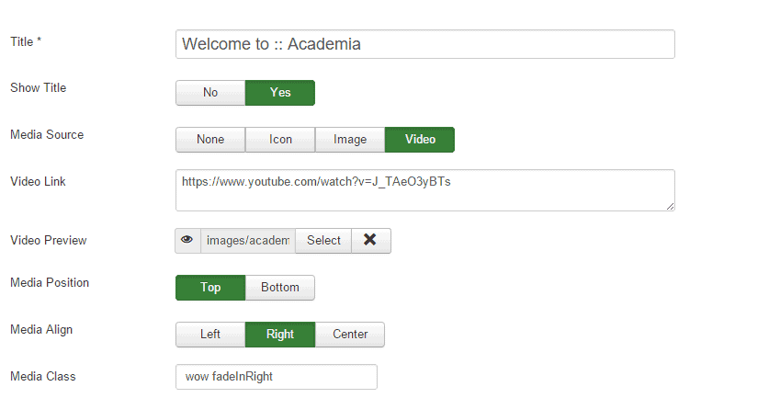Click the Video Preview image path field
The width and height of the screenshot is (769, 398).
pos(247,241)
